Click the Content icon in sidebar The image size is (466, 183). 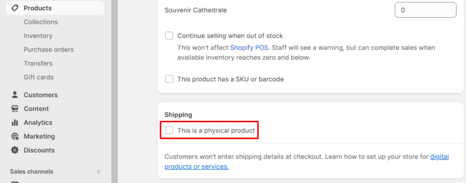[x=15, y=109]
